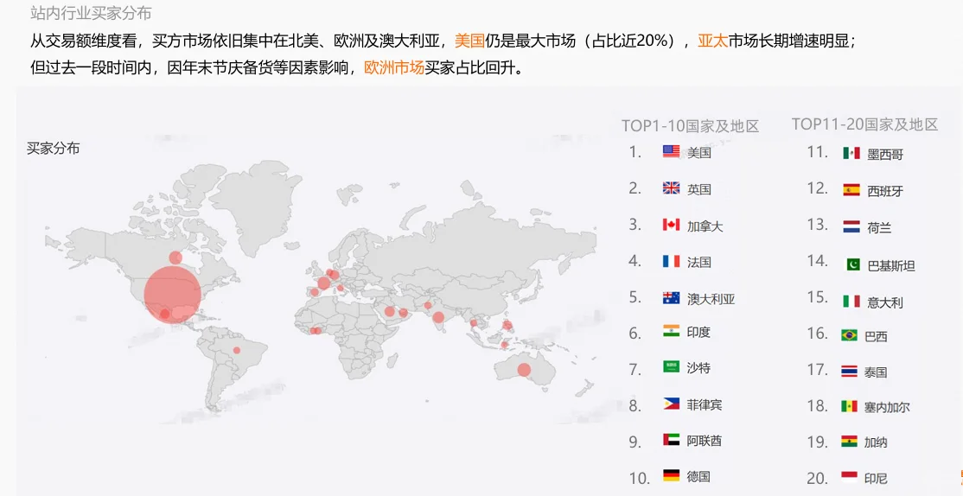The image size is (963, 496).
Task: Click the Thailand flag icon
Action: [x=850, y=371]
